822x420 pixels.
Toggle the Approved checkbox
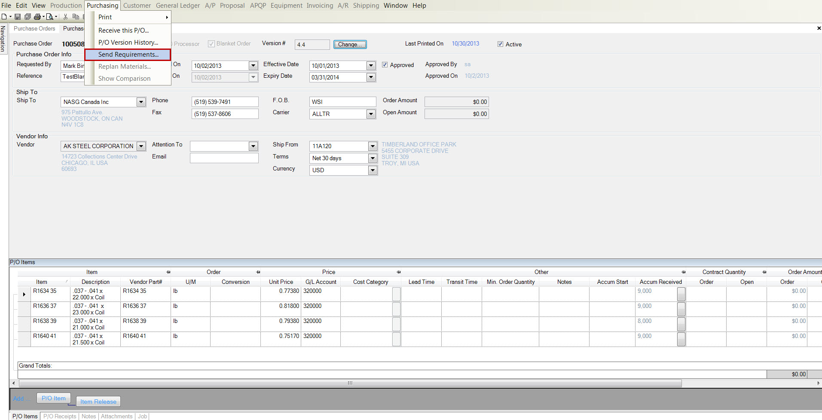(385, 65)
